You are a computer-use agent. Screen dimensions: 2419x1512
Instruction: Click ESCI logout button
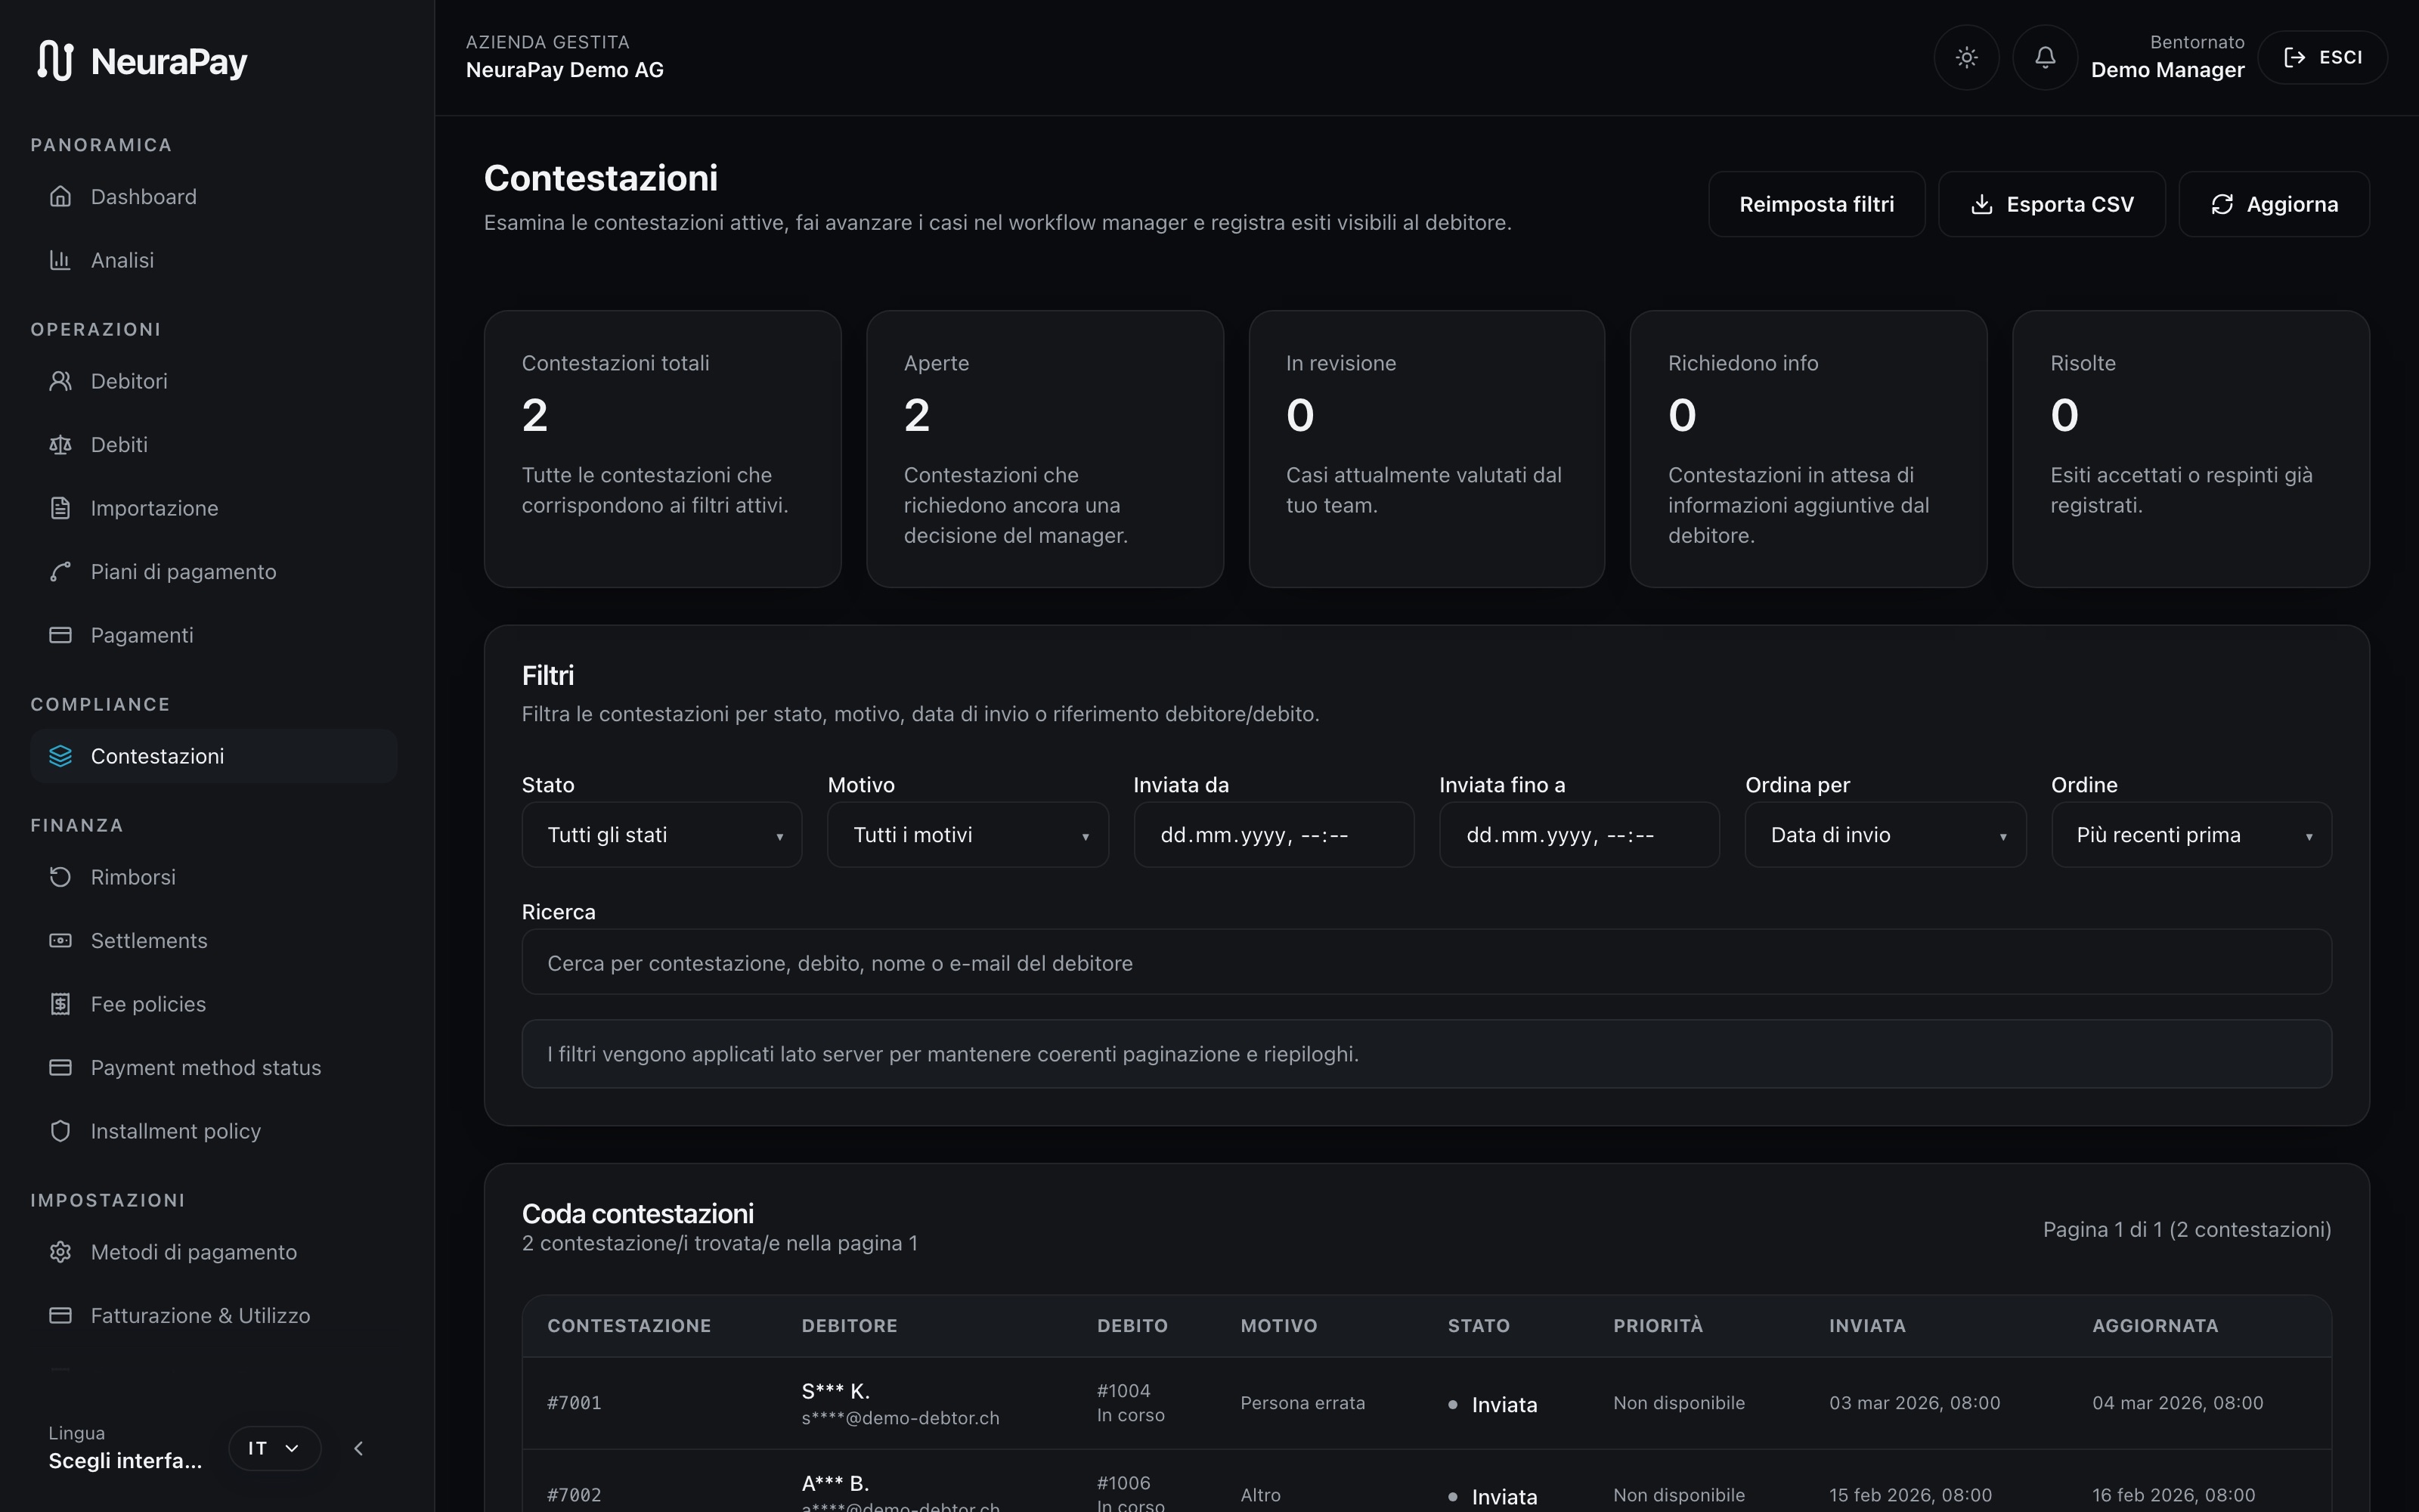click(x=2323, y=58)
